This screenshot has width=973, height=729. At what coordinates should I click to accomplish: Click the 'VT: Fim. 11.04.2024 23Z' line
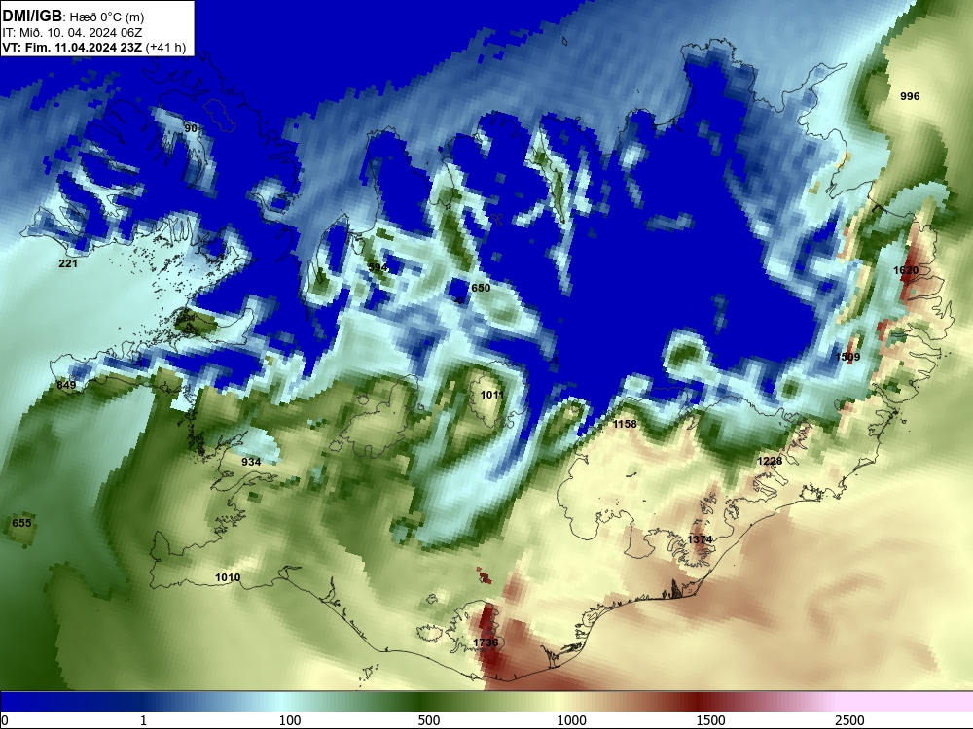click(72, 47)
